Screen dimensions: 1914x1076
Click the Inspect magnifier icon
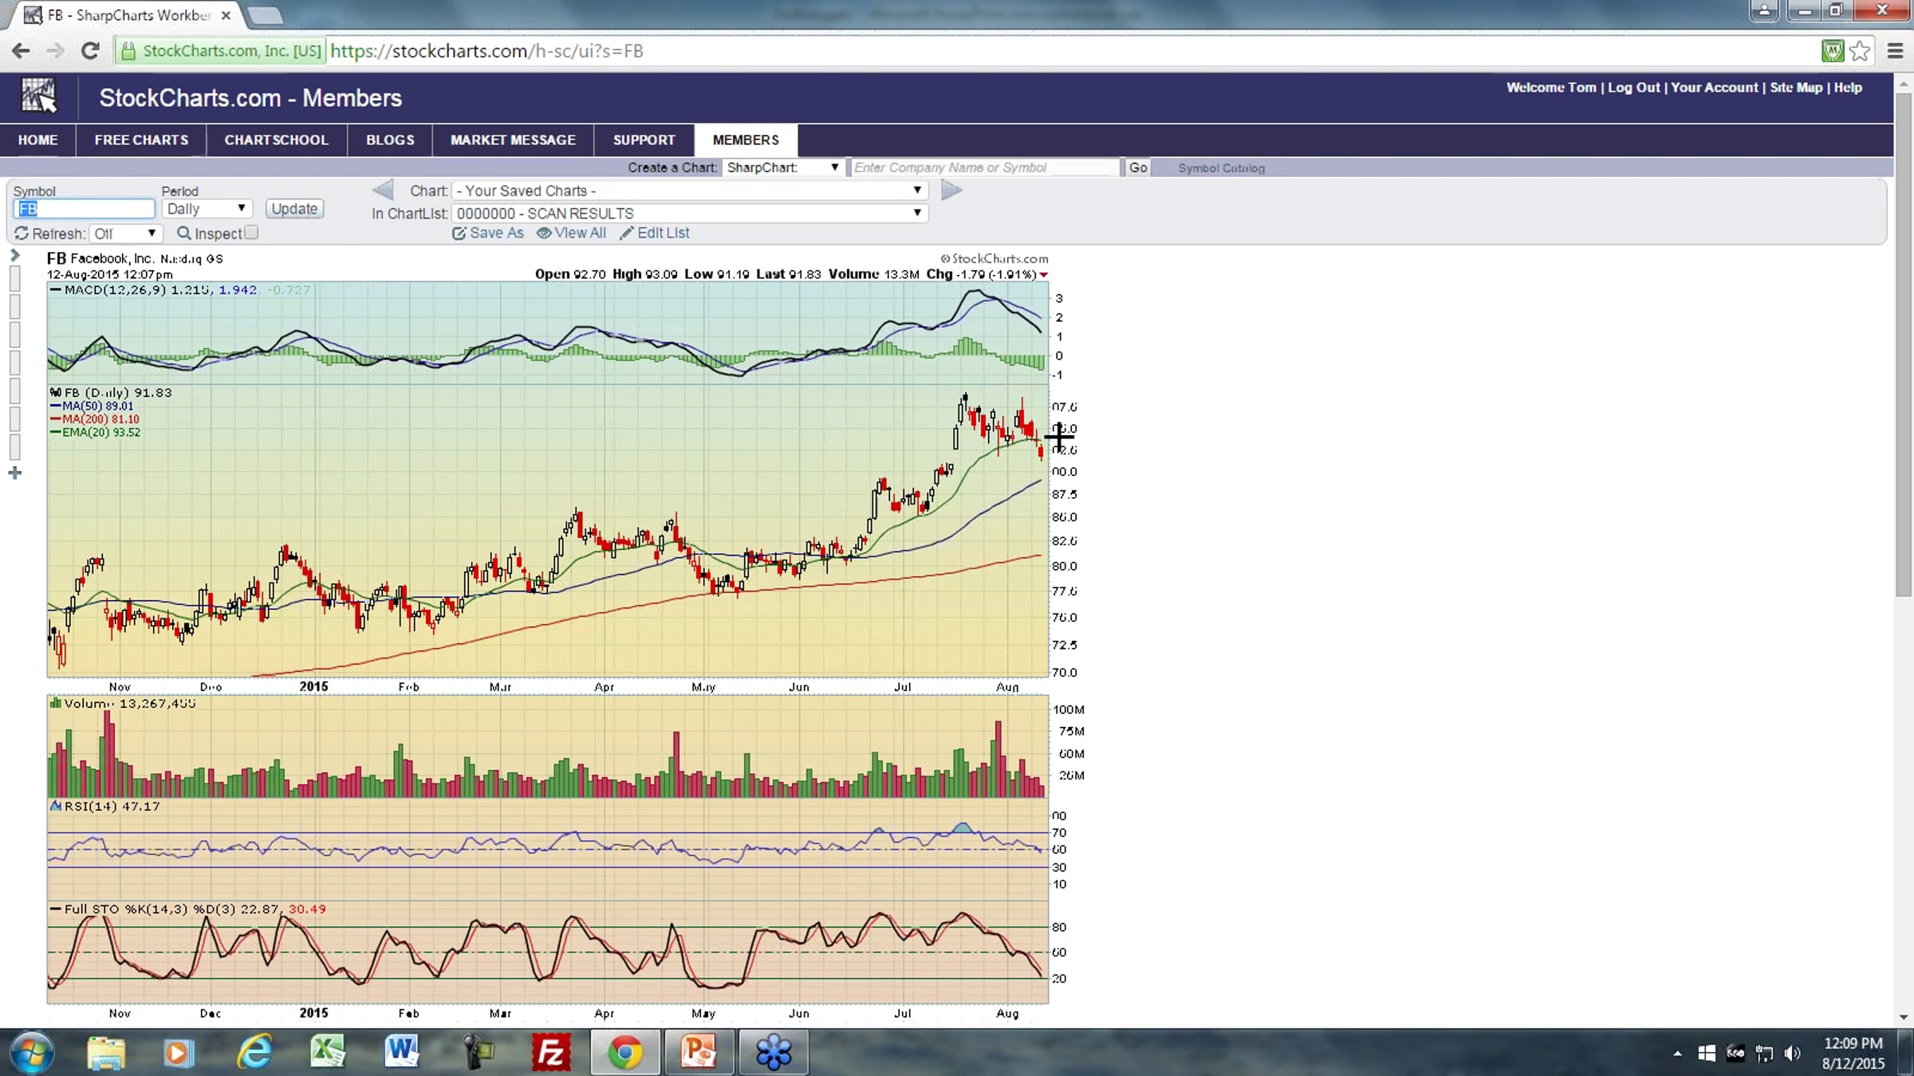point(183,233)
